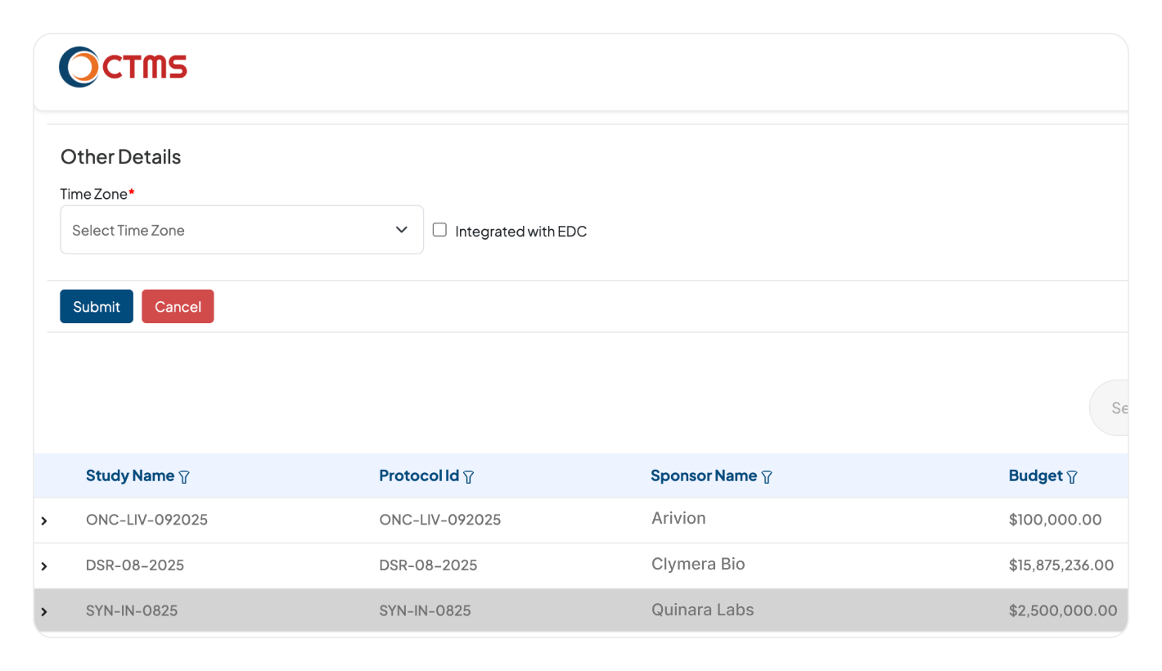Click the Time Zone dropdown arrow
Screen dimensions: 1162x671
pos(401,230)
